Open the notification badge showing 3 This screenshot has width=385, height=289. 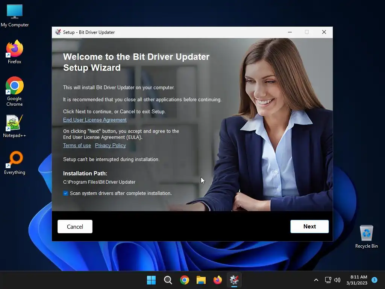[374, 280]
